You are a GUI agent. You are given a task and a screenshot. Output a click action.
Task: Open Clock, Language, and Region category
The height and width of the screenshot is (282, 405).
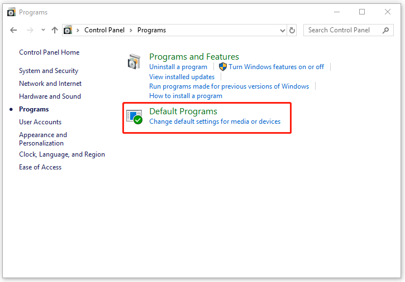pyautogui.click(x=62, y=154)
